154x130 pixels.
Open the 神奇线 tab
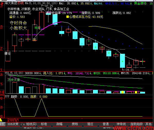pos(121,124)
